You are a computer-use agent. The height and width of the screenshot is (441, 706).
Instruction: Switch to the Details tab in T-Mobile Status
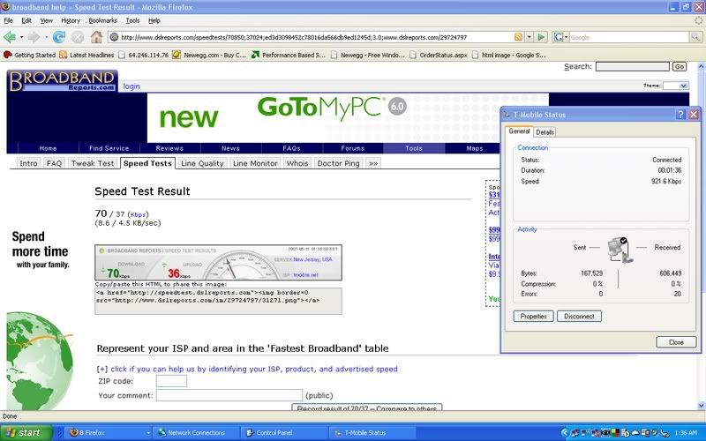pos(545,131)
